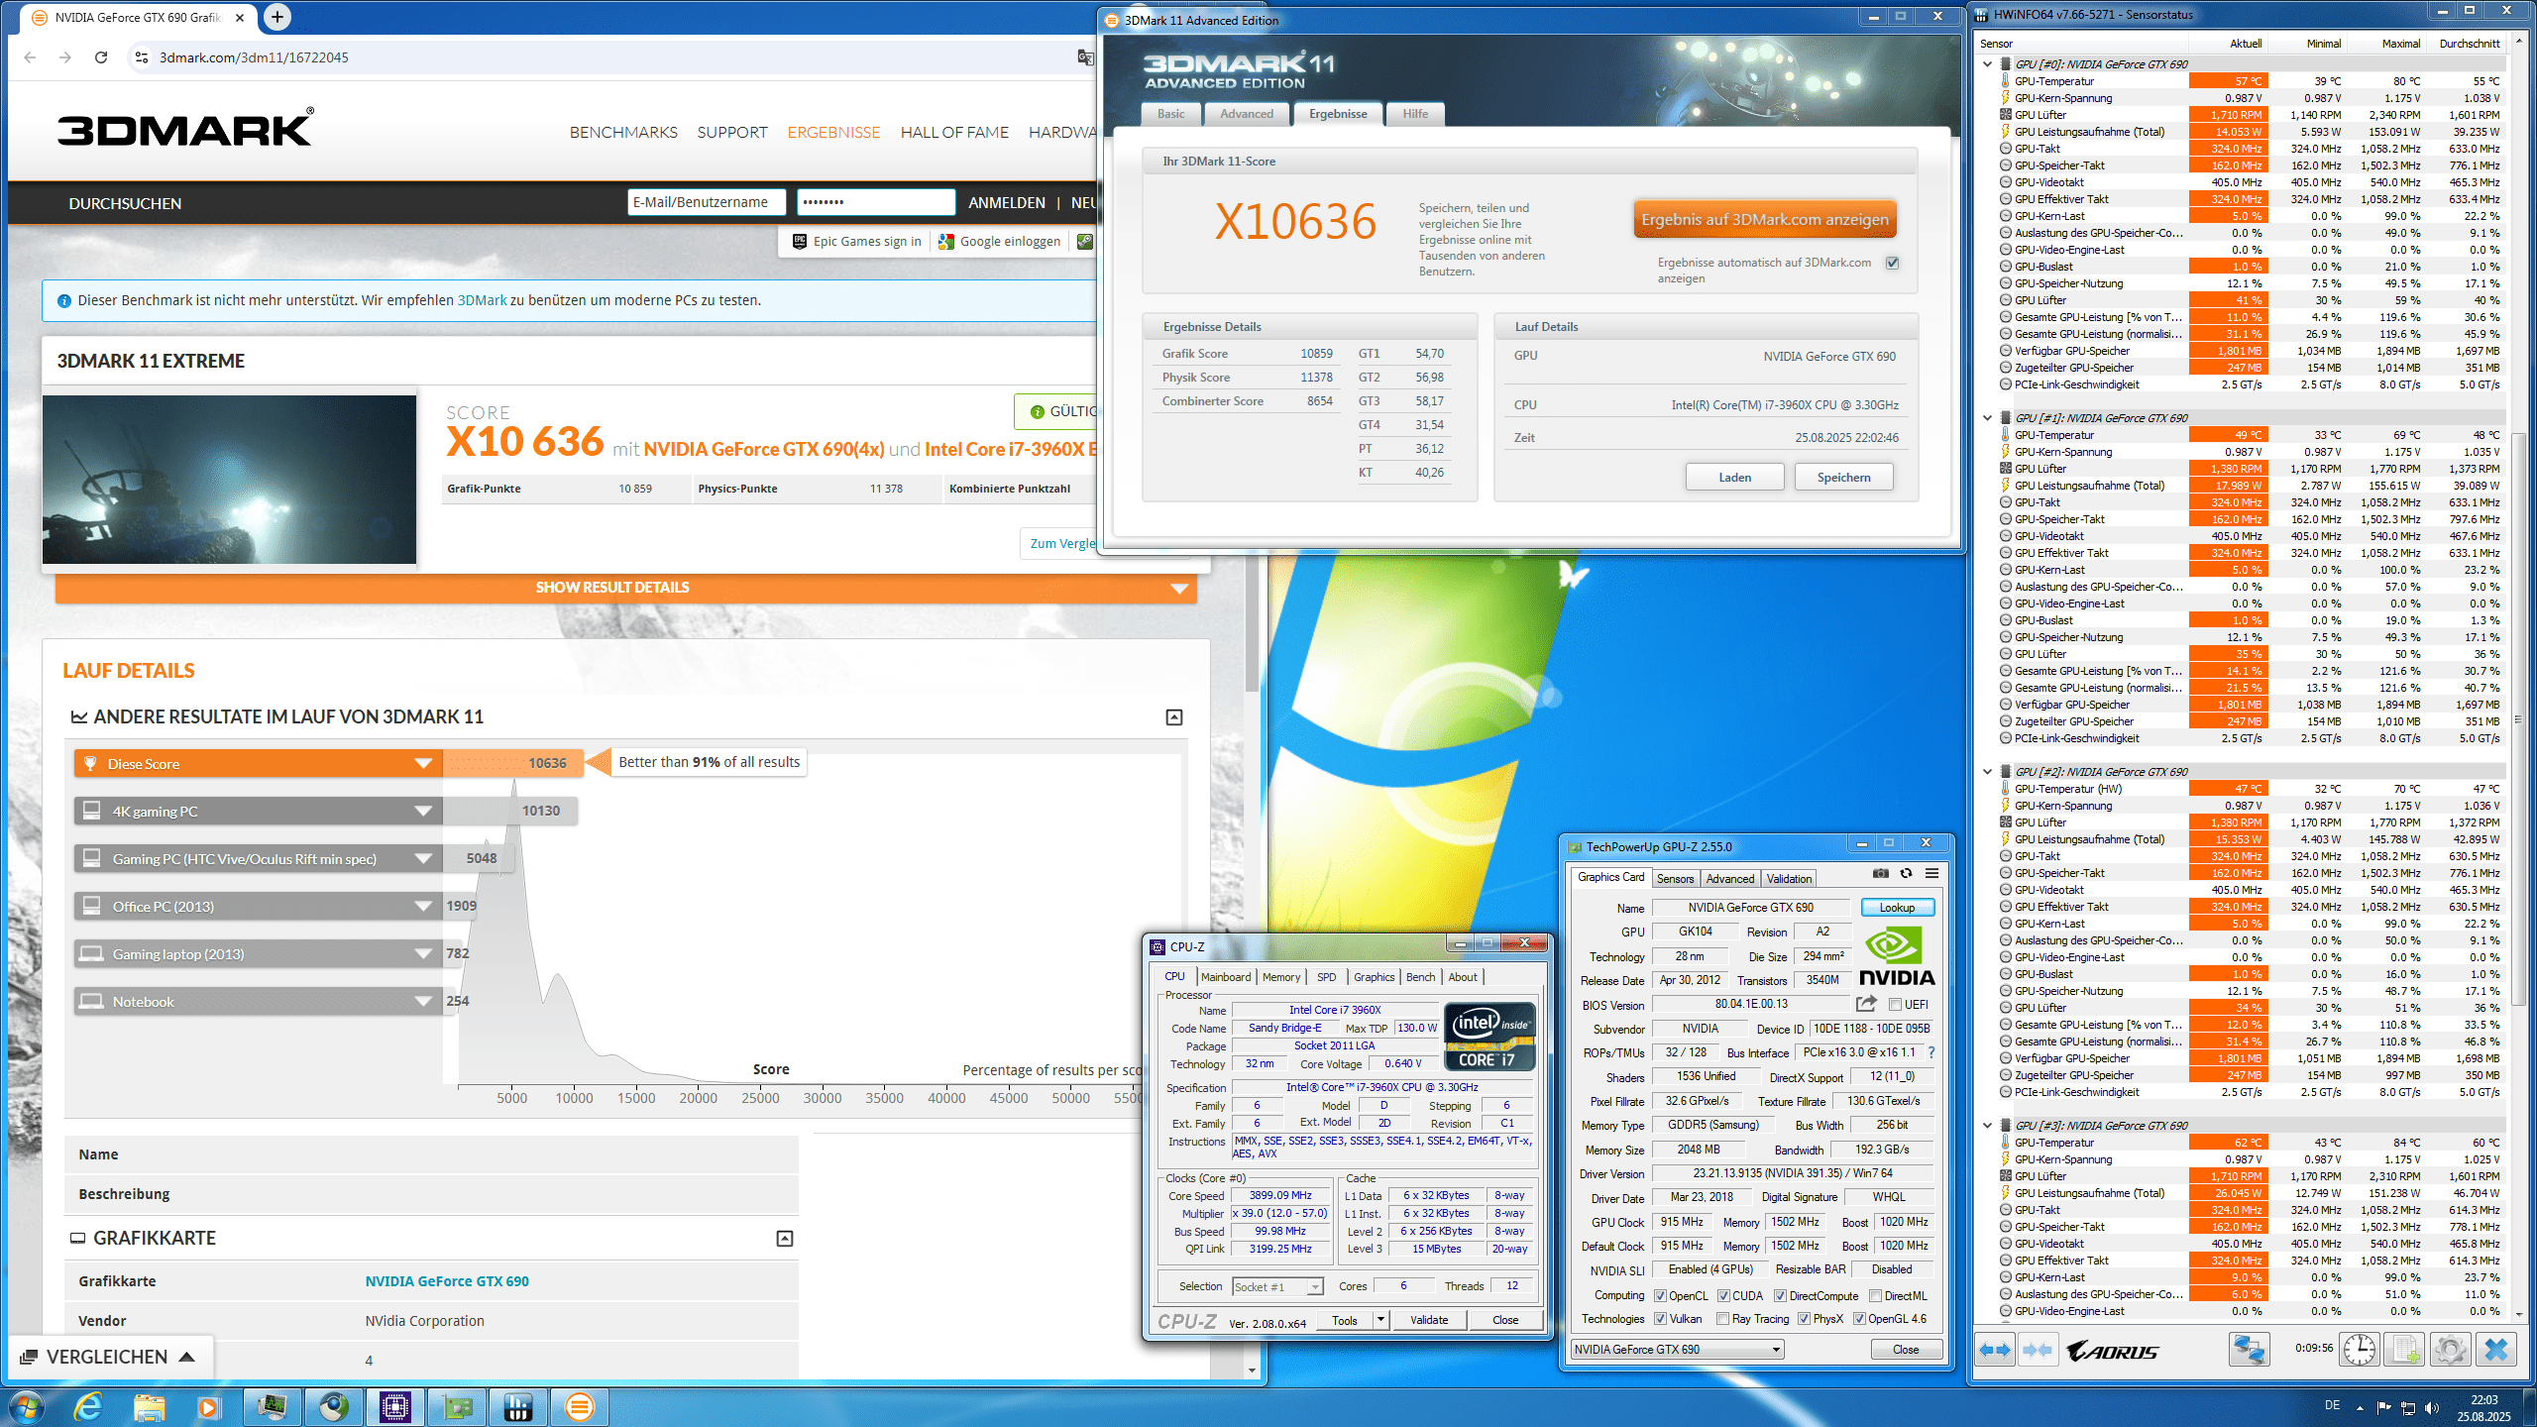Open the GPU-Z hamburger menu
2537x1427 pixels.
(x=1931, y=873)
